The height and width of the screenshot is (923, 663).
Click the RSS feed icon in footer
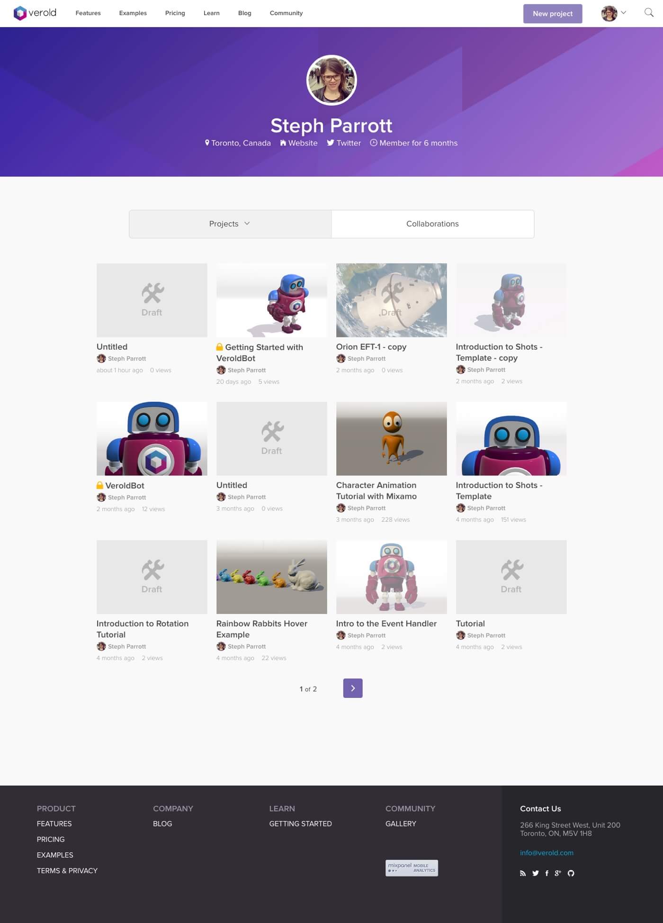click(523, 873)
